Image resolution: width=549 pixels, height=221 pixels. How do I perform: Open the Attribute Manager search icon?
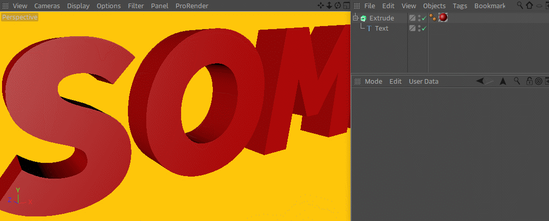click(x=517, y=81)
